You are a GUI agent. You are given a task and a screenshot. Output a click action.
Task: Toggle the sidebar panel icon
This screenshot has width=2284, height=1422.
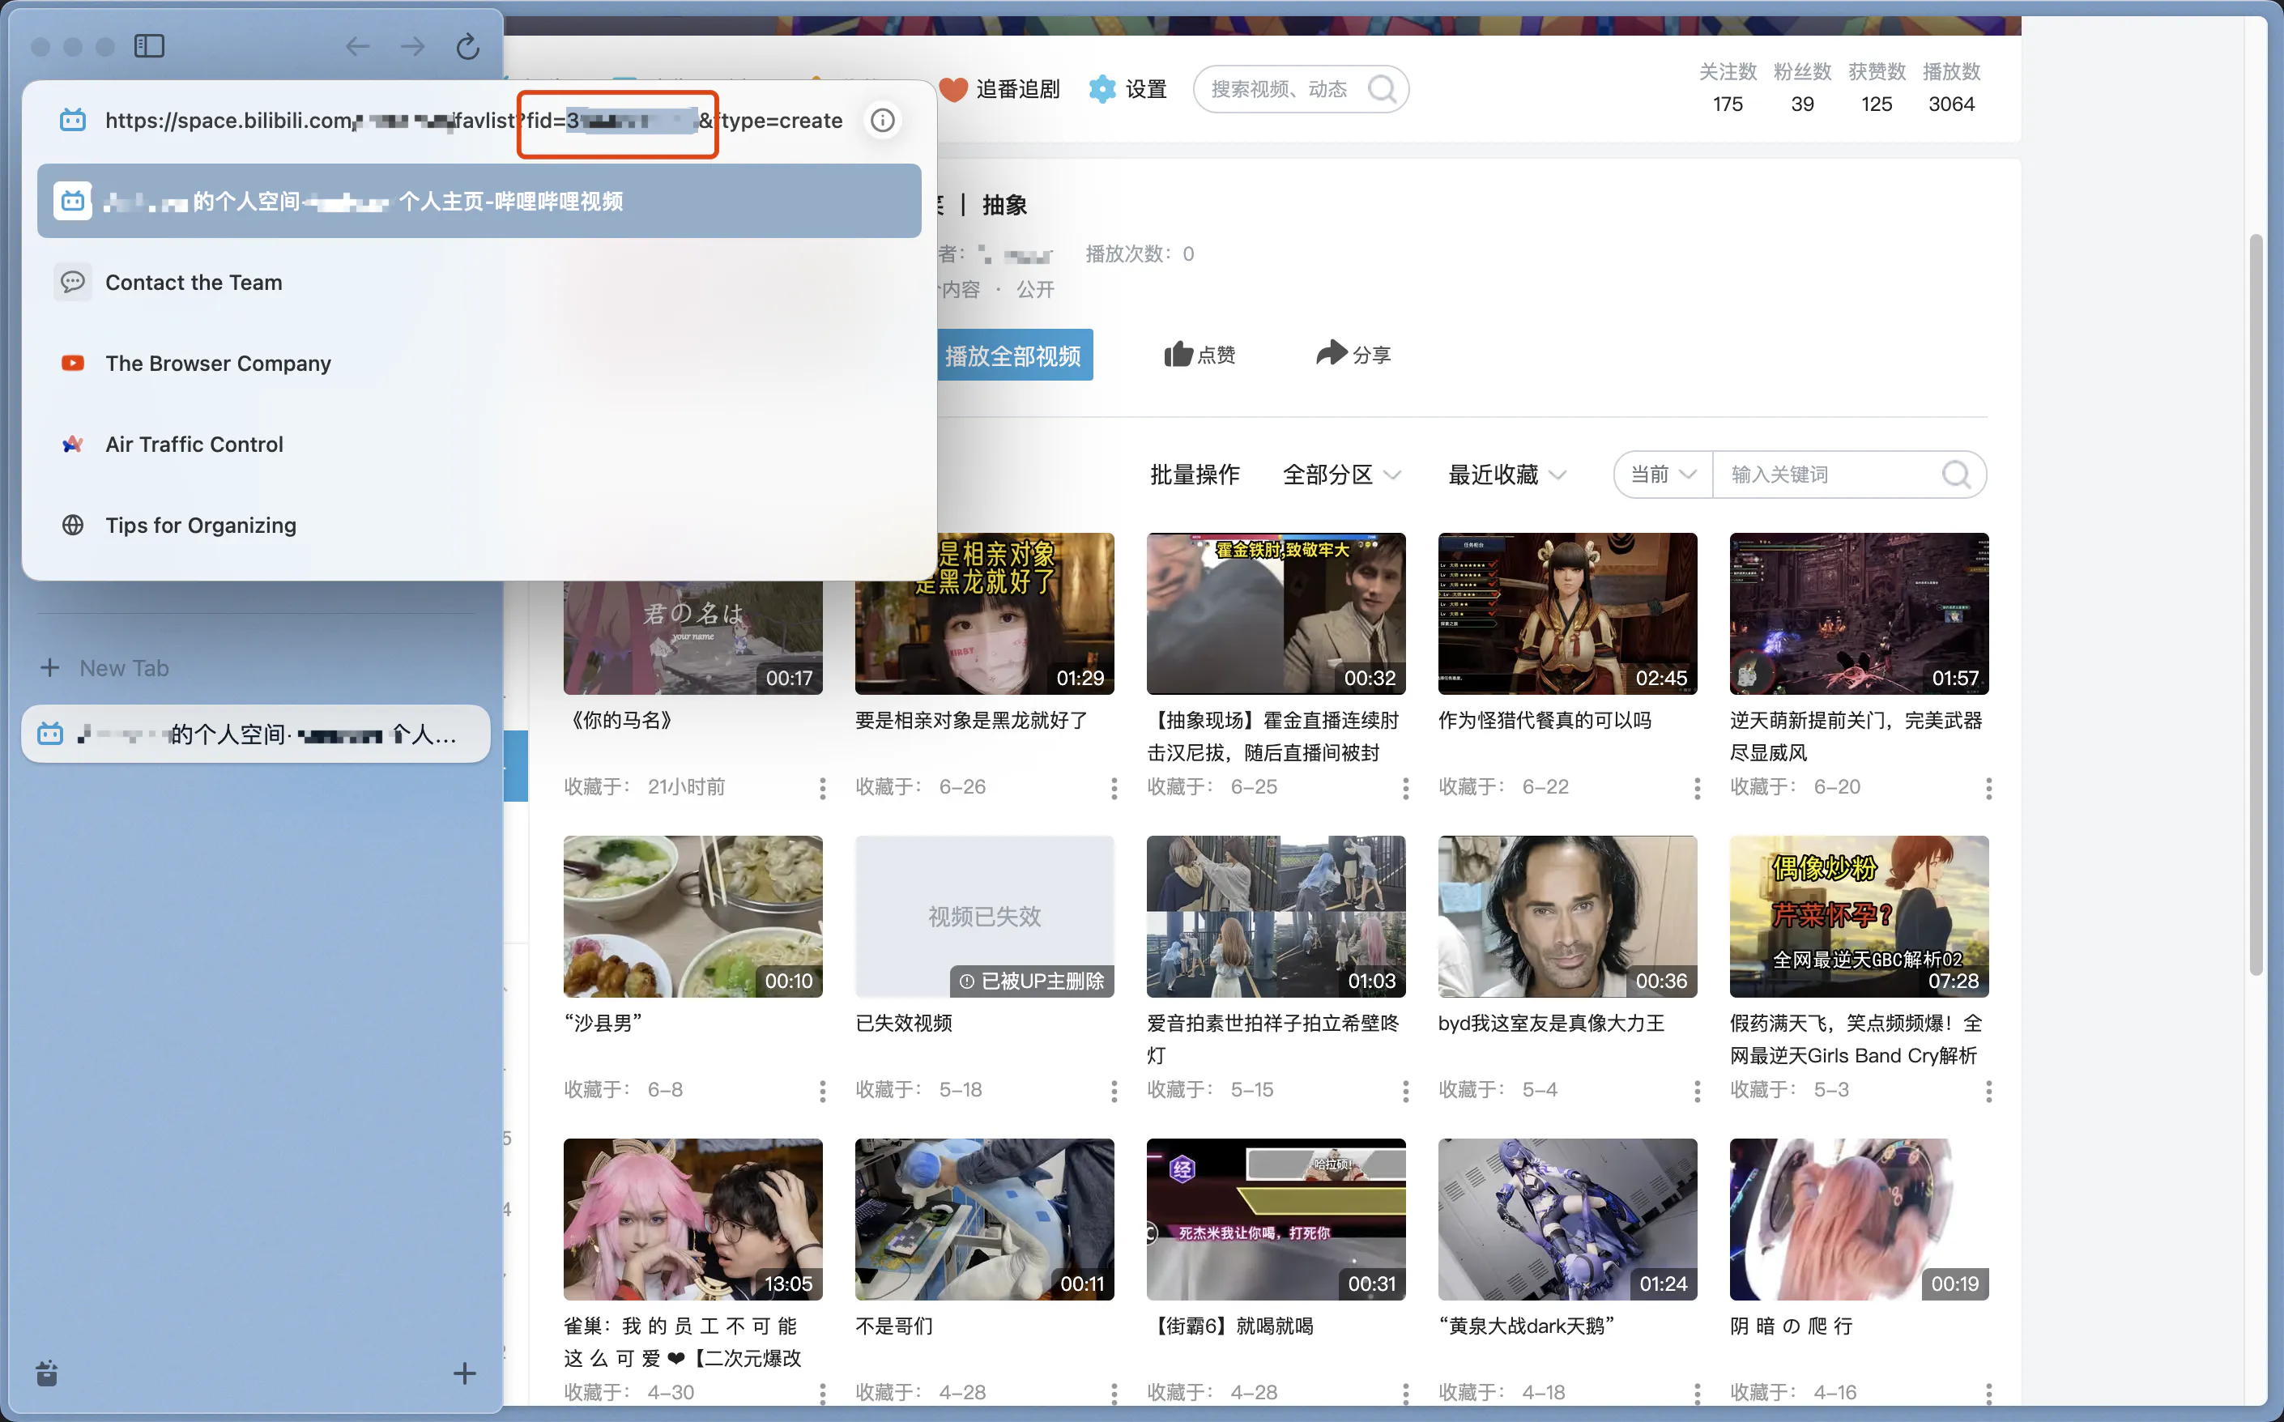click(x=150, y=45)
